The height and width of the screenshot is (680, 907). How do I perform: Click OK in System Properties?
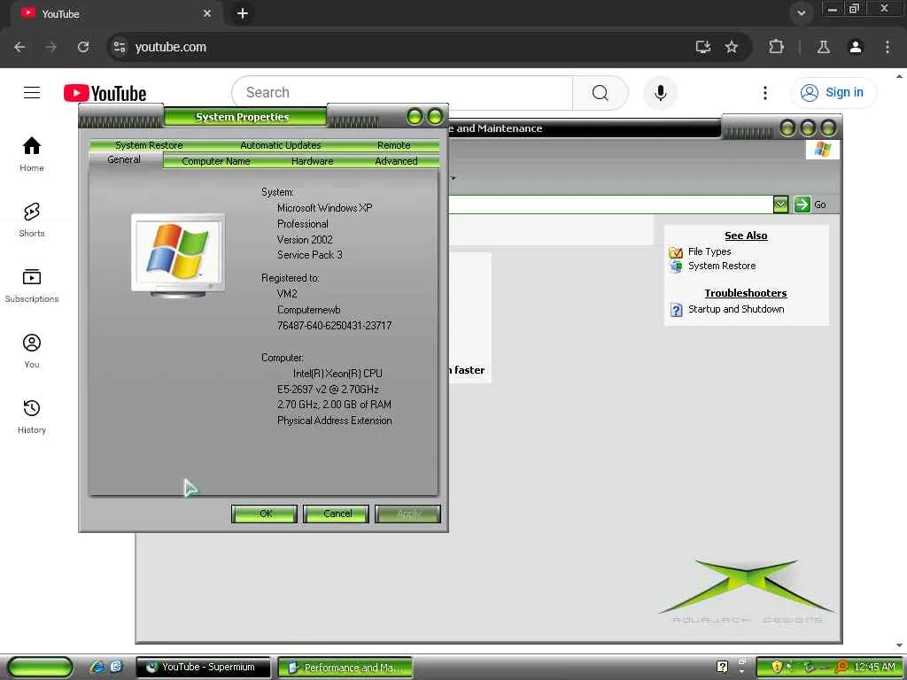pos(264,514)
